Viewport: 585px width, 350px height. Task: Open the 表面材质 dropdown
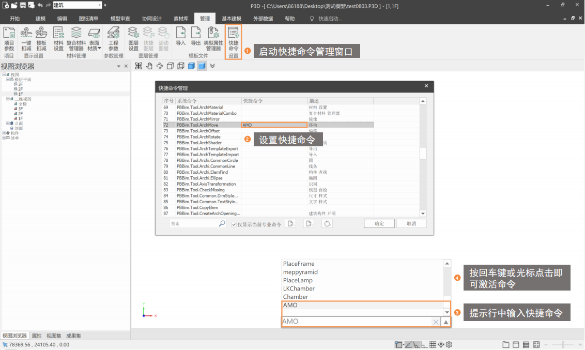(x=94, y=41)
